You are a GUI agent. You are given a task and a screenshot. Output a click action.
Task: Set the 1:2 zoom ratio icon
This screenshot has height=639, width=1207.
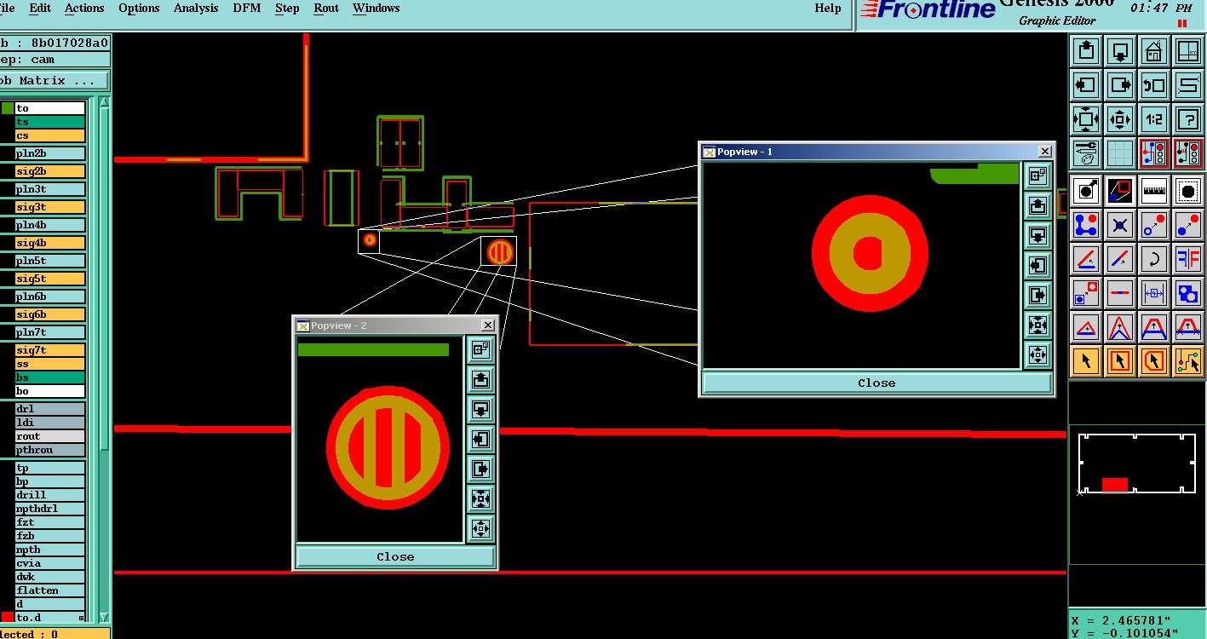(1154, 119)
